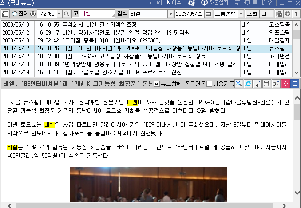Image resolution: width=301 pixels, height=208 pixels.
Task: Select the stock name field 코 비엘
Action: [x=94, y=14]
